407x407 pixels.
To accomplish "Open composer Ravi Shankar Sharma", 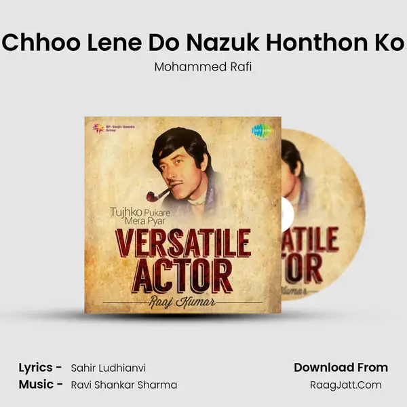I will (x=124, y=385).
